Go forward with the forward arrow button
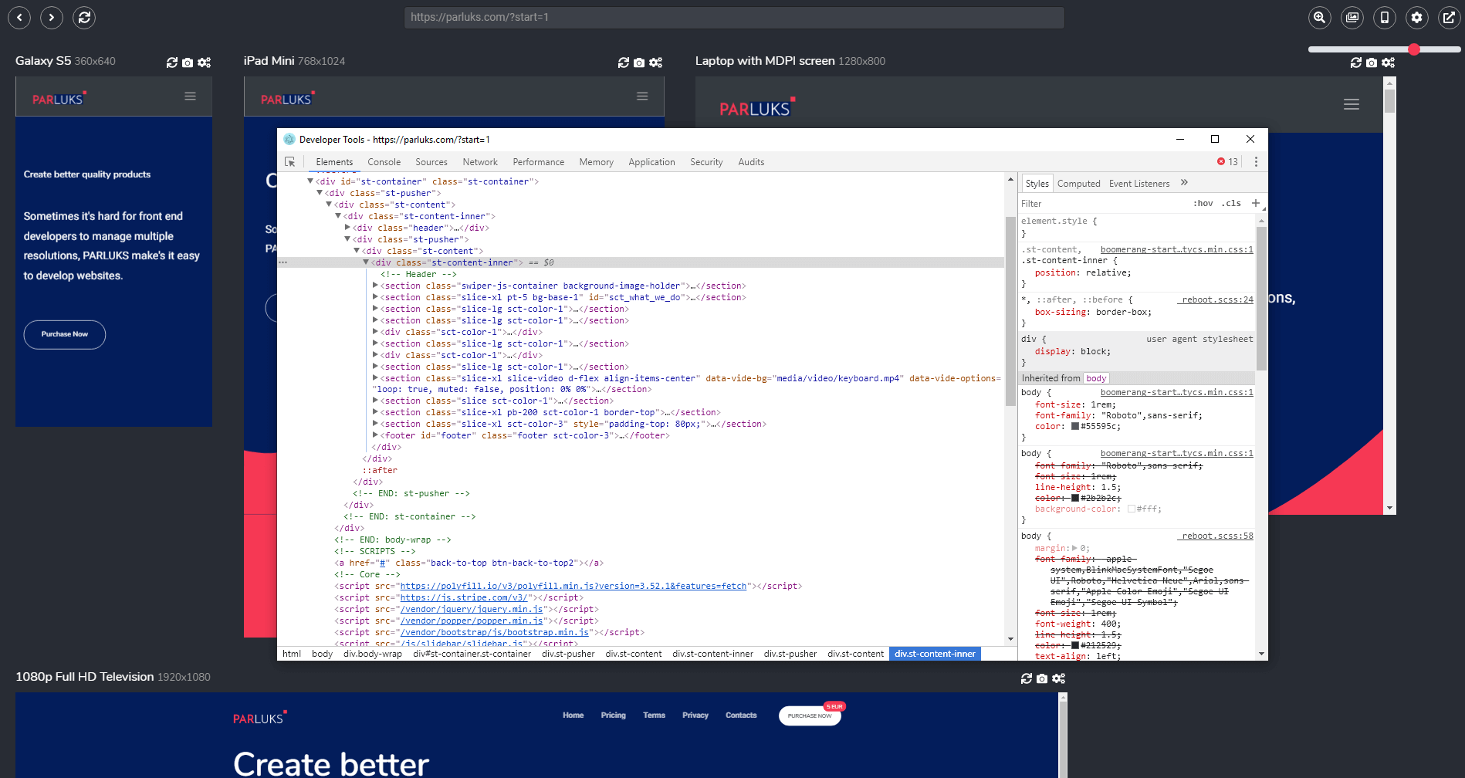The image size is (1465, 778). click(x=52, y=17)
